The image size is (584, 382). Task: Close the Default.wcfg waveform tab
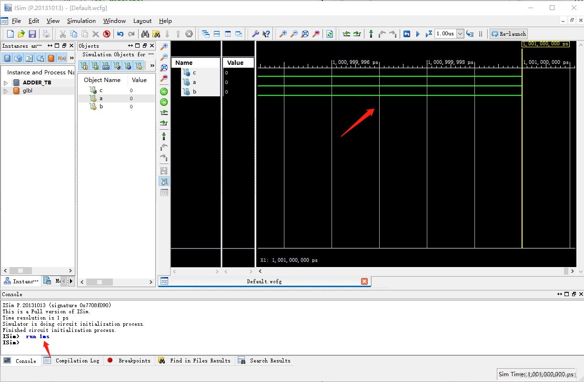tap(364, 281)
